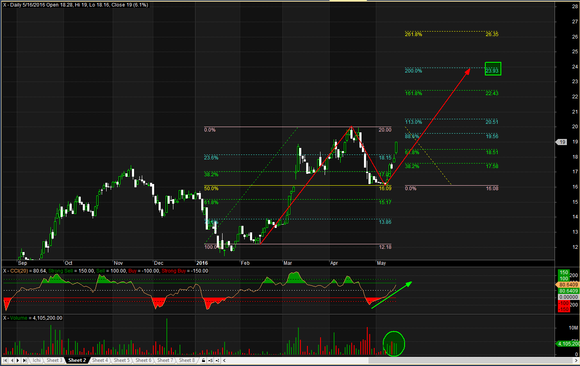Toggle the padlock lock icon
The width and height of the screenshot is (580, 366).
pyautogui.click(x=204, y=360)
